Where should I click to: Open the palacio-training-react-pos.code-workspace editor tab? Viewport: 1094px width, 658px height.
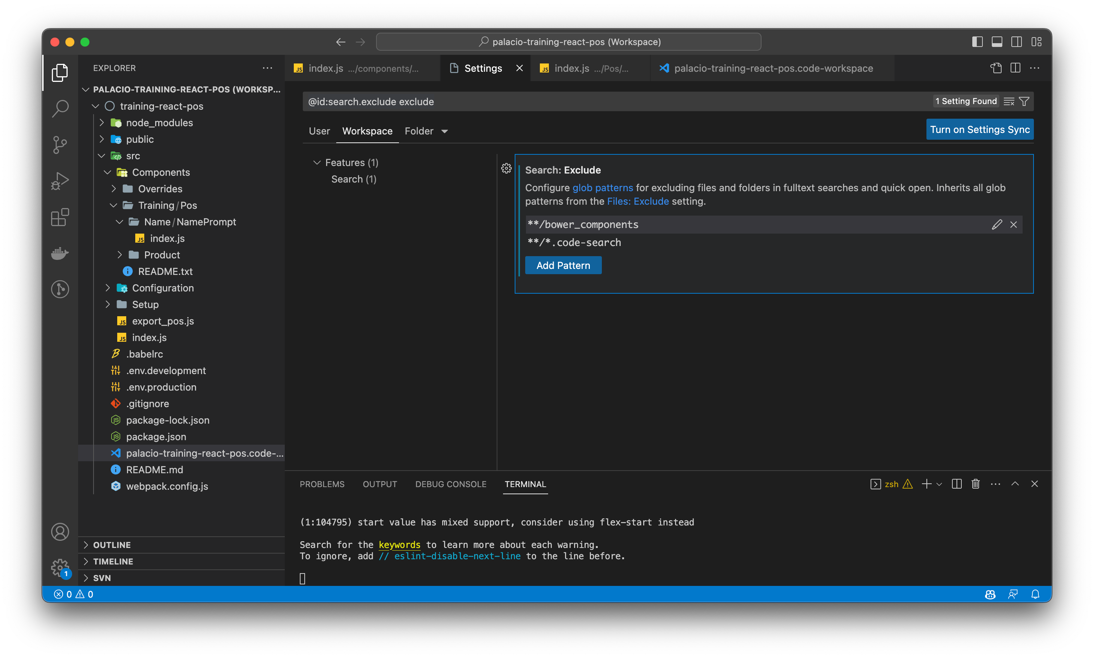772,68
